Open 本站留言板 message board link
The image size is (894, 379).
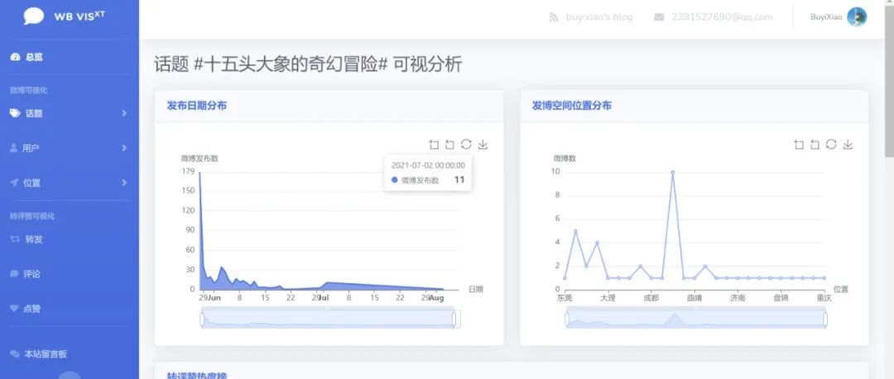(x=45, y=354)
